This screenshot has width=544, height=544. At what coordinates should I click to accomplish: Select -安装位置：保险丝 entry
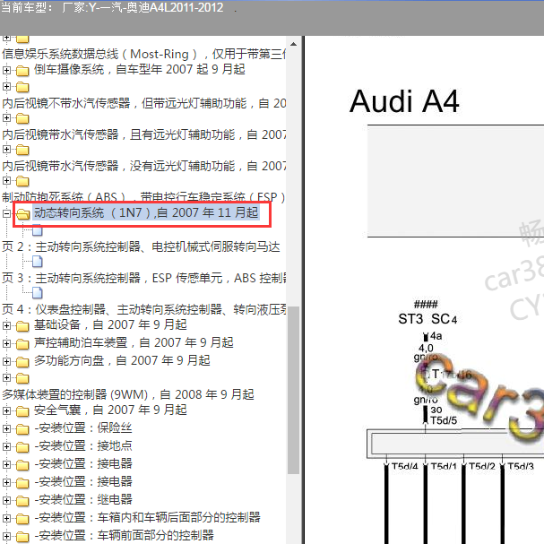(83, 428)
